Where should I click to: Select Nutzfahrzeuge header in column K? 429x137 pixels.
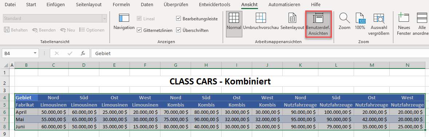[x=301, y=105]
